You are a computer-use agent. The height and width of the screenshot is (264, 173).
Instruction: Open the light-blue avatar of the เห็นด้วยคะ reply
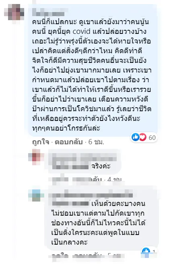36,195
